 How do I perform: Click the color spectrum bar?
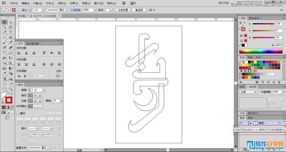[261, 51]
